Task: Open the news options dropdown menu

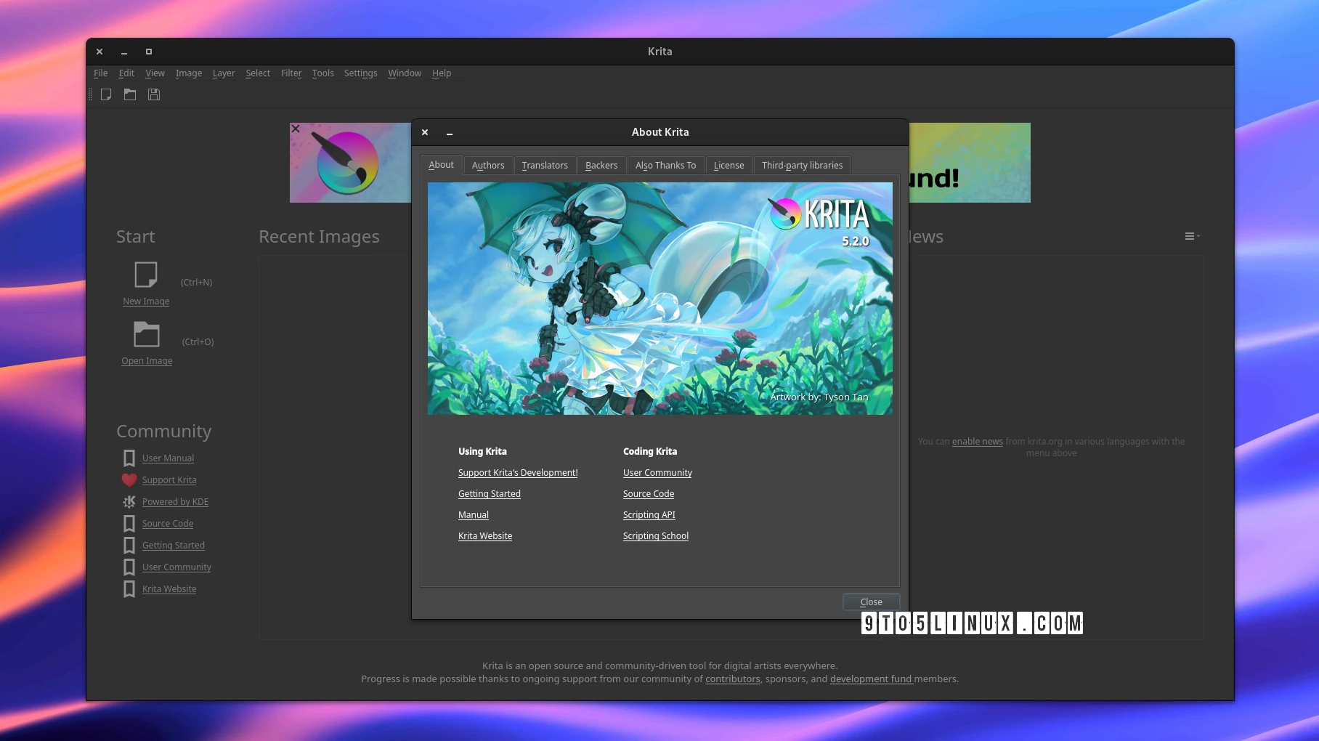Action: [1191, 235]
